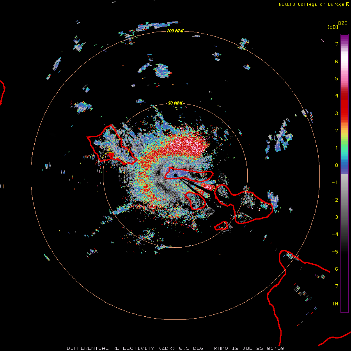Click the 5 value on the colorbar scale
The width and height of the screenshot is (351, 351).
pos(337,78)
